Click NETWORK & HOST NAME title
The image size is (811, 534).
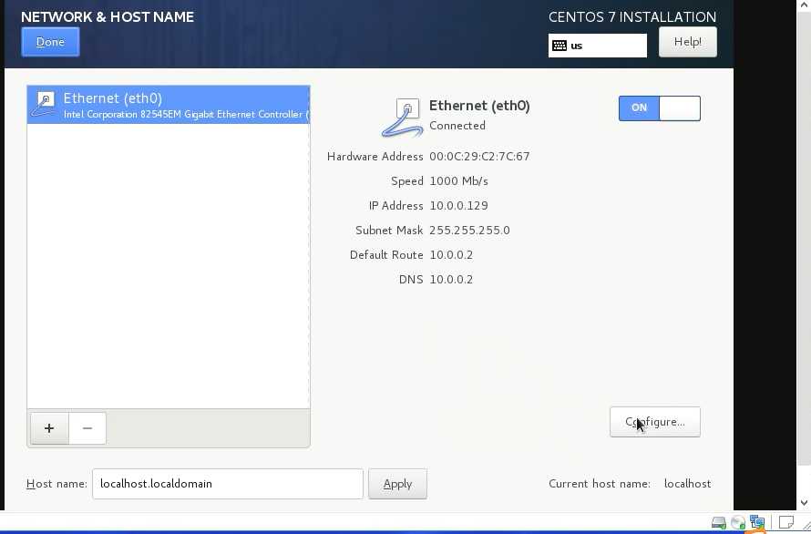tap(108, 16)
